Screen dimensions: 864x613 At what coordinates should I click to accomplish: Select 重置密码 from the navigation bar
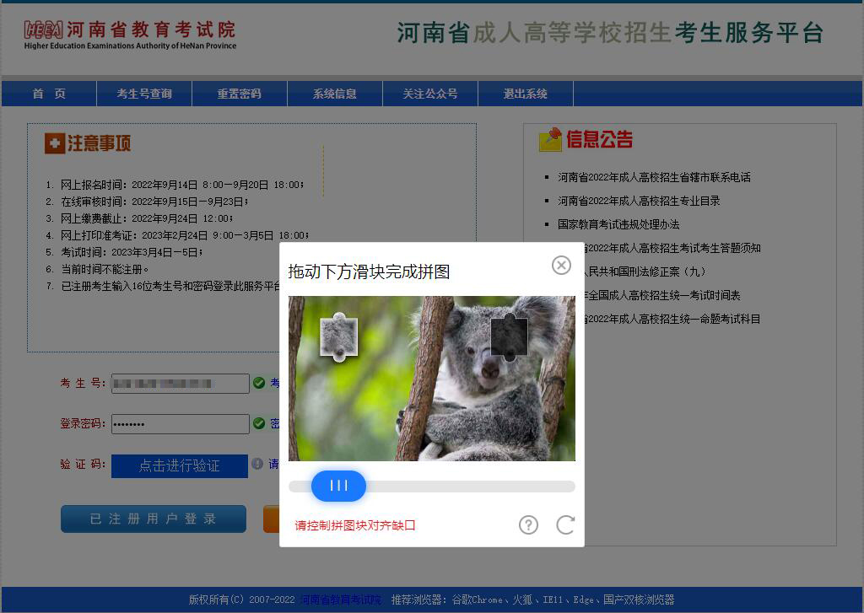point(240,94)
